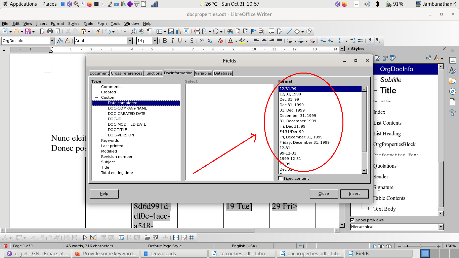Click the Print icon in the toolbar
Screen dimensions: 459x258
click(50, 32)
